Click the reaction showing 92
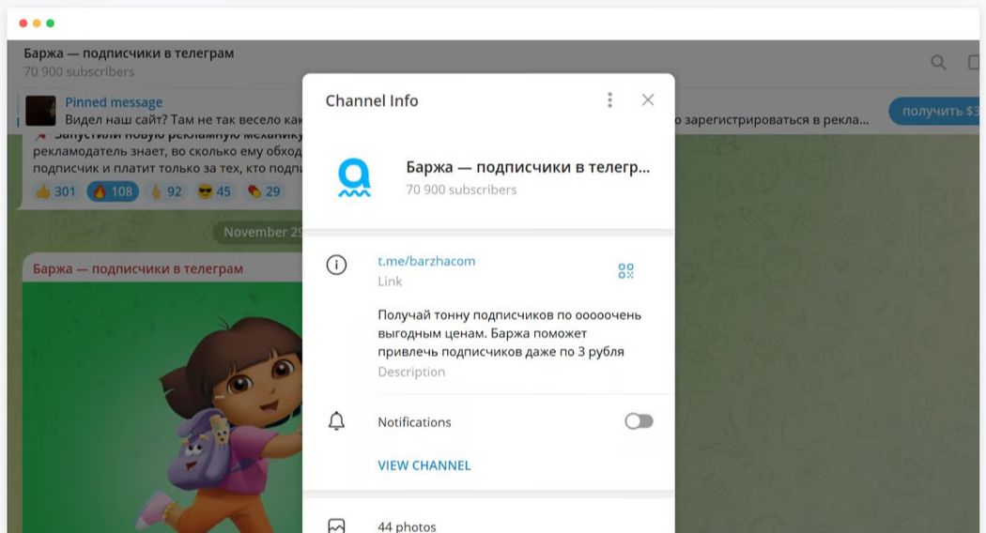Screen dimensions: 986x533 [166, 191]
